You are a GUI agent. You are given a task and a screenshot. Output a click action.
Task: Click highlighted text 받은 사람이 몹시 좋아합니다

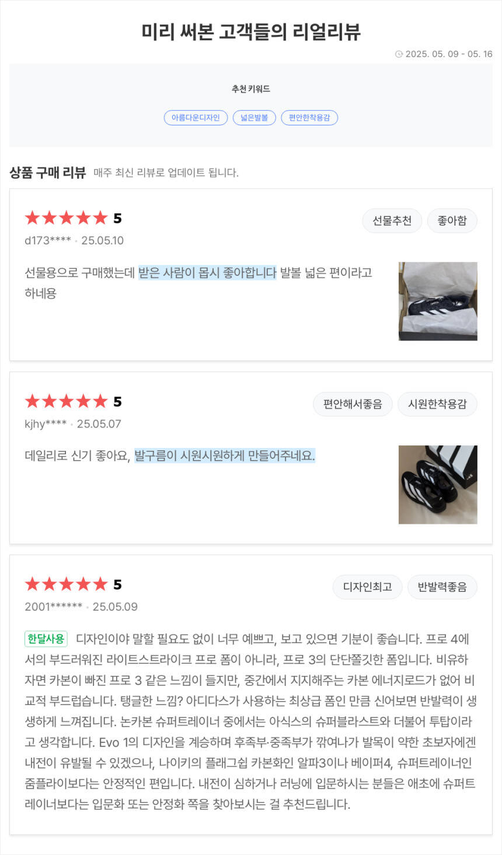207,273
